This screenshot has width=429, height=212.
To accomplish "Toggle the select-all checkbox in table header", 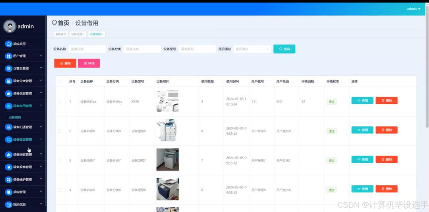I will point(60,81).
